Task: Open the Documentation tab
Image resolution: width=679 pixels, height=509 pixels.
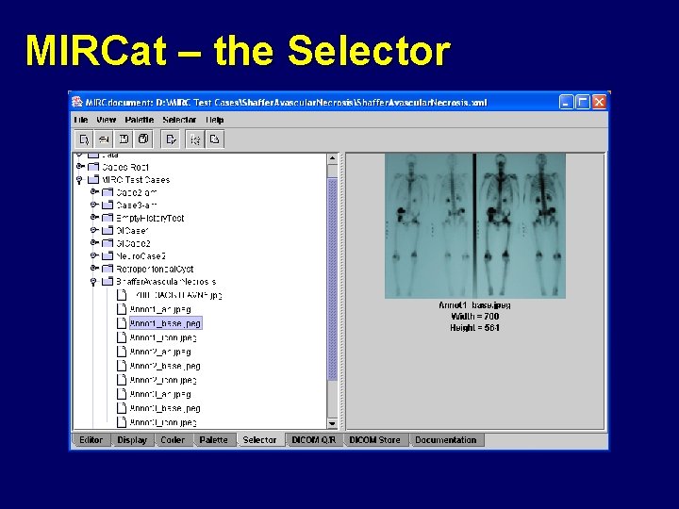Action: tap(446, 440)
